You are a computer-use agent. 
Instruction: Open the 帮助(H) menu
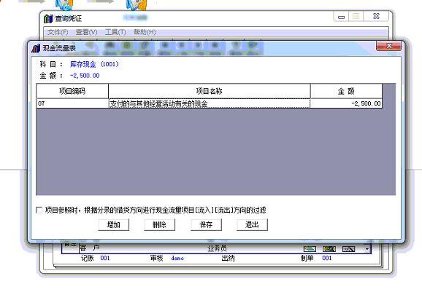145,32
